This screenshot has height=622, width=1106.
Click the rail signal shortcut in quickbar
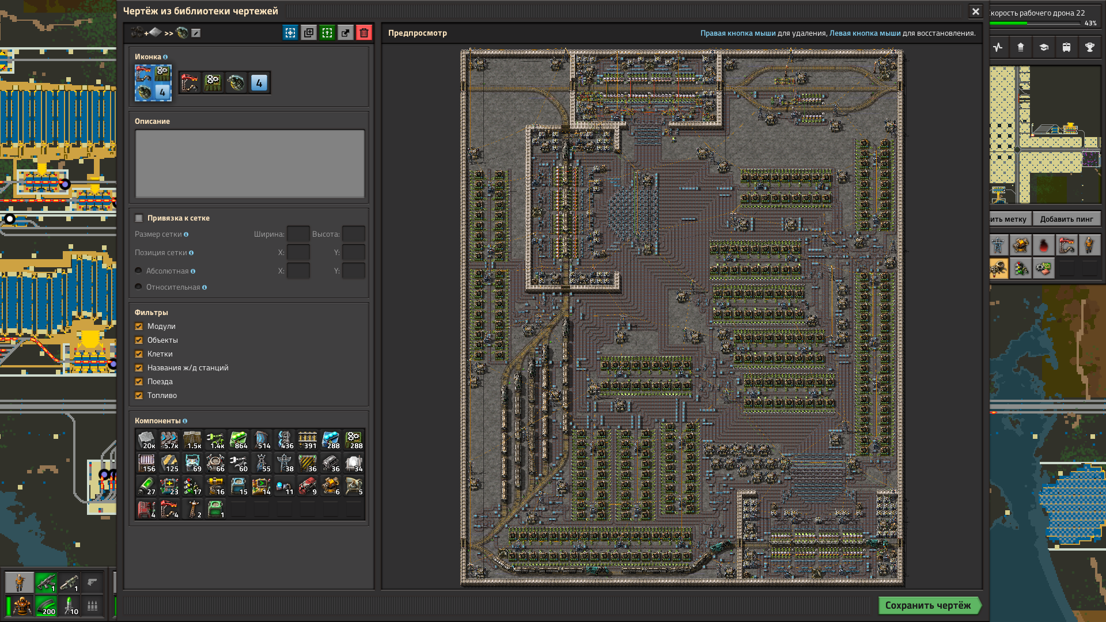[x=1021, y=268]
